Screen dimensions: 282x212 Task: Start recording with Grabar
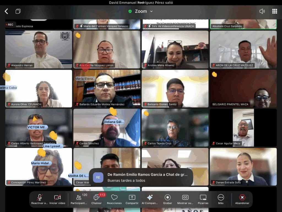coord(167,198)
